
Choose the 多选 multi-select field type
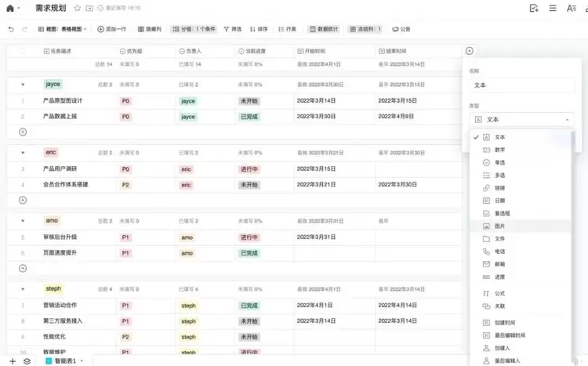[x=521, y=176]
